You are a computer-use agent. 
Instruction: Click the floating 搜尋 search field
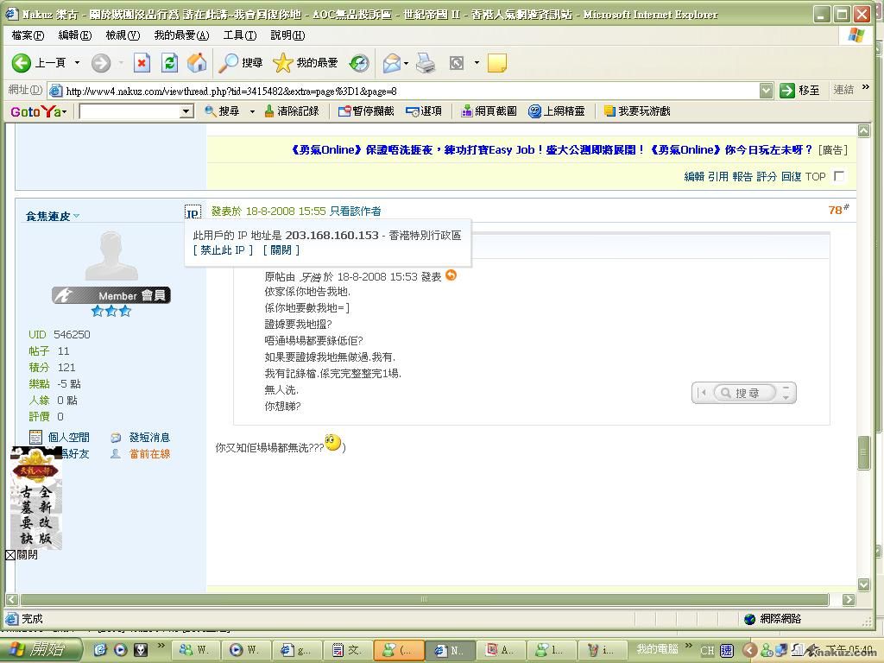(x=748, y=393)
